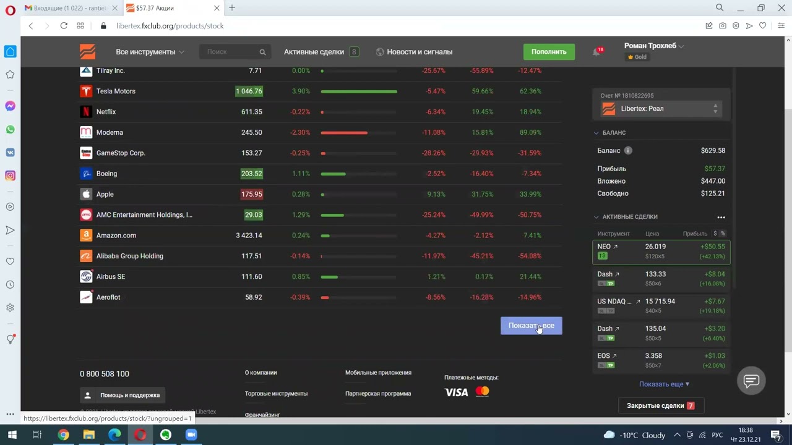Toggle SL tag on US NDAQ trade

click(601, 311)
